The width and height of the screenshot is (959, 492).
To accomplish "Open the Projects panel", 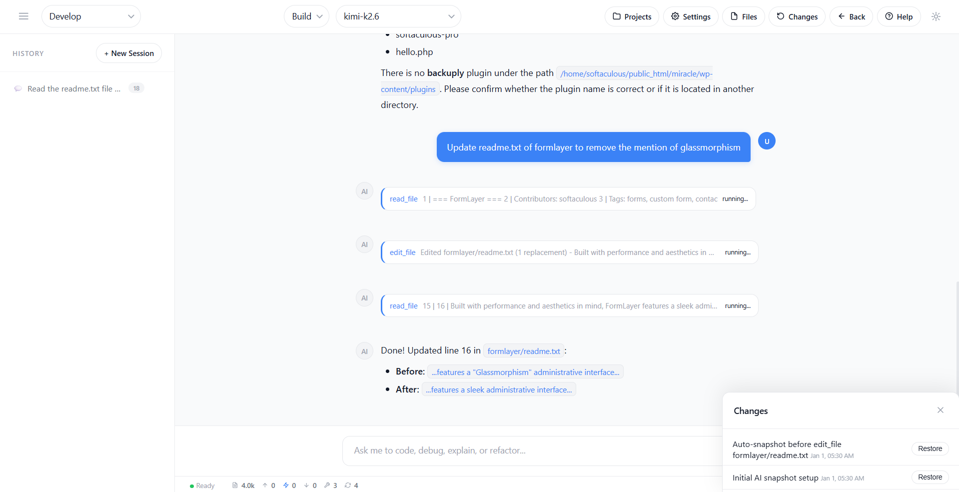I will [632, 16].
